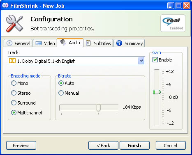Viewport: 192px width, 155px height.
Task: Go back with the < Back button
Action: point(103,146)
